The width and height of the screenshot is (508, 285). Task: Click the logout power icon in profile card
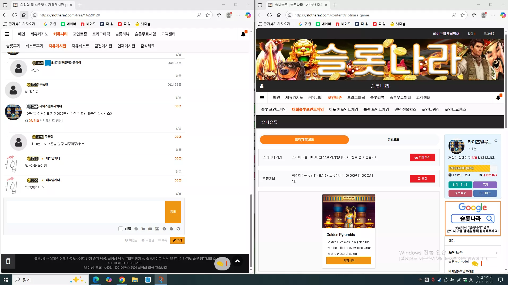pyautogui.click(x=496, y=141)
